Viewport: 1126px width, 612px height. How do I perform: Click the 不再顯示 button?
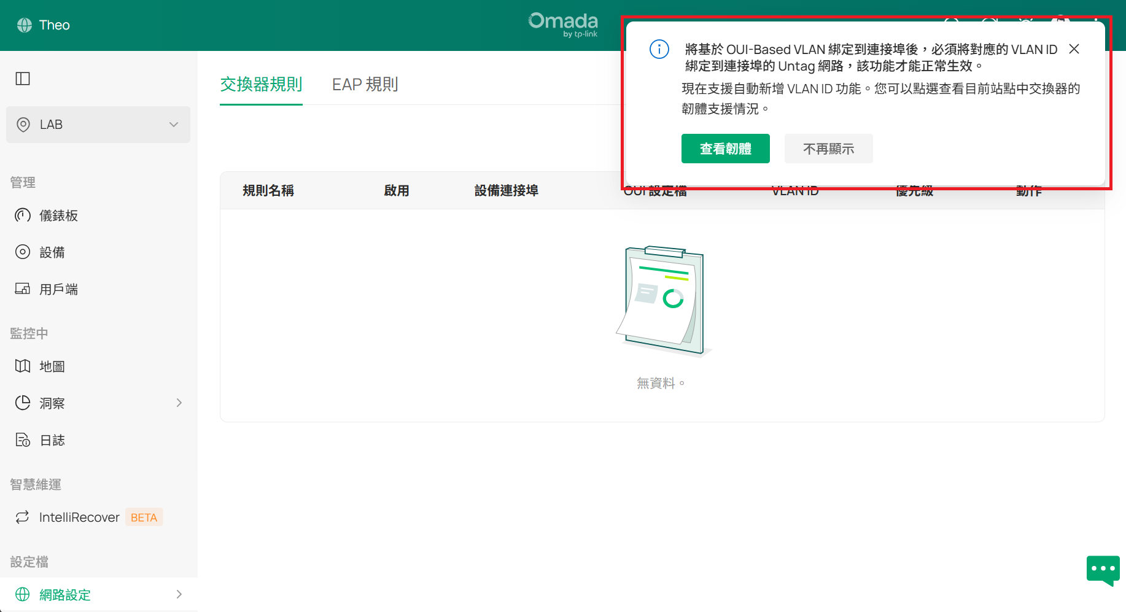point(829,149)
